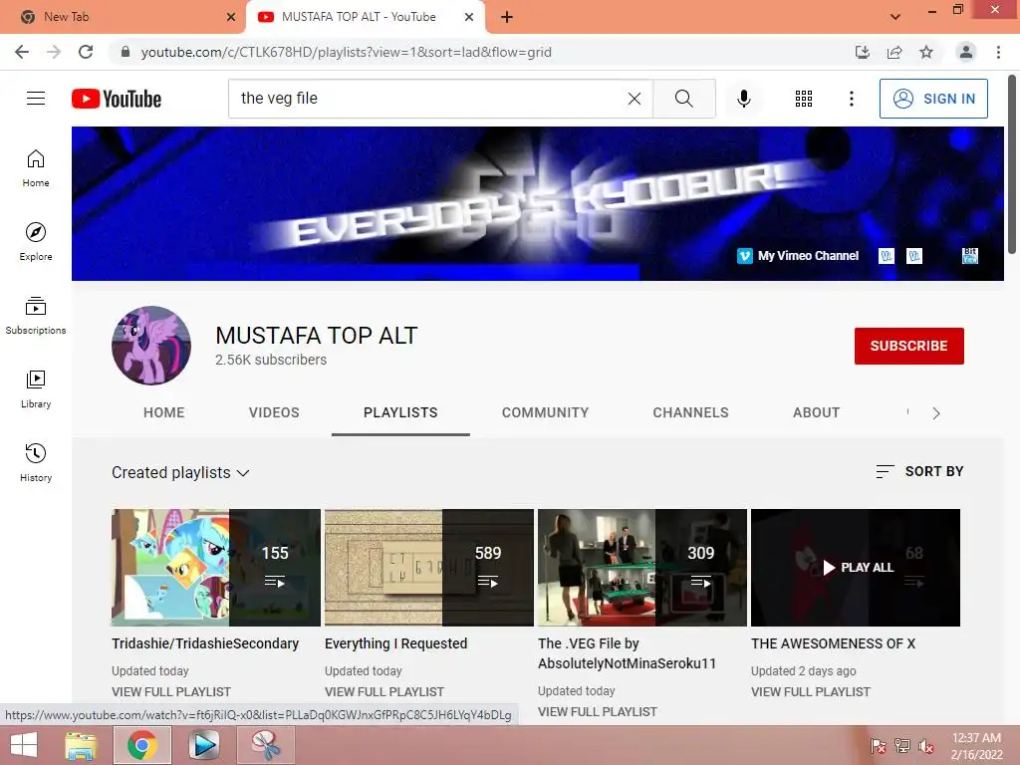1020x765 pixels.
Task: Open Tridashie/TridashieSecondary playlist thumbnail
Action: coord(216,568)
